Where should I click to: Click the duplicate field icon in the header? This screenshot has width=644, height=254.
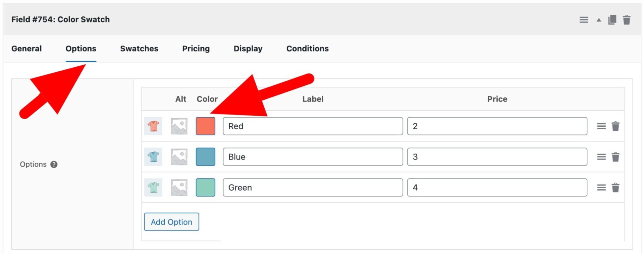click(611, 19)
